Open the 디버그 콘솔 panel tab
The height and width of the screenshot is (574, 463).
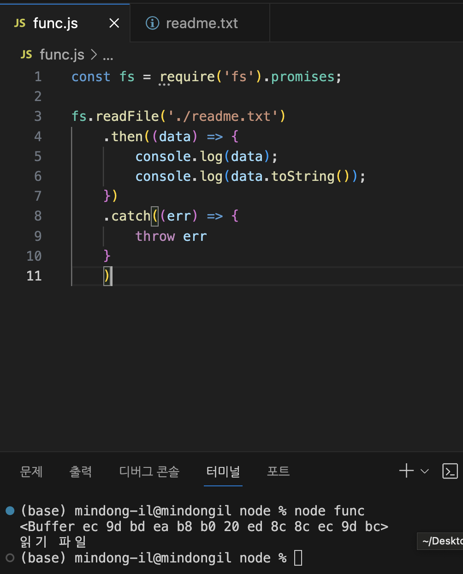[149, 471]
